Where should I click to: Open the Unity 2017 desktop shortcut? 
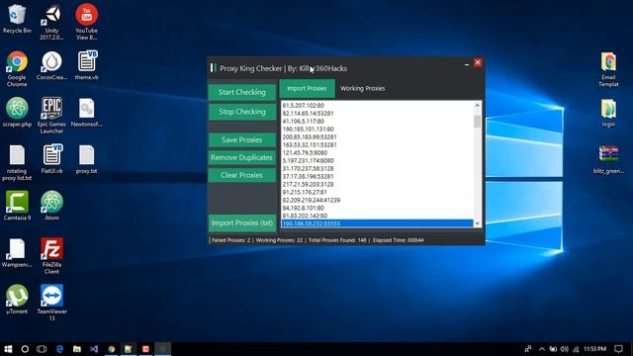click(51, 22)
